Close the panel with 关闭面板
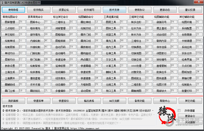204x131 pixels. [x=190, y=122]
